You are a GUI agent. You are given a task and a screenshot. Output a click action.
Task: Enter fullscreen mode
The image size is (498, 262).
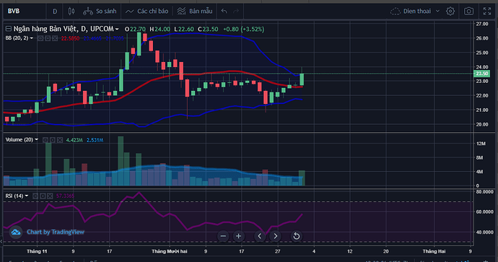[x=487, y=12]
